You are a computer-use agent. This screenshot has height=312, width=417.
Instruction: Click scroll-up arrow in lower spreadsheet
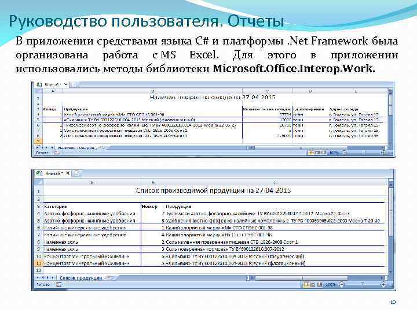point(390,183)
